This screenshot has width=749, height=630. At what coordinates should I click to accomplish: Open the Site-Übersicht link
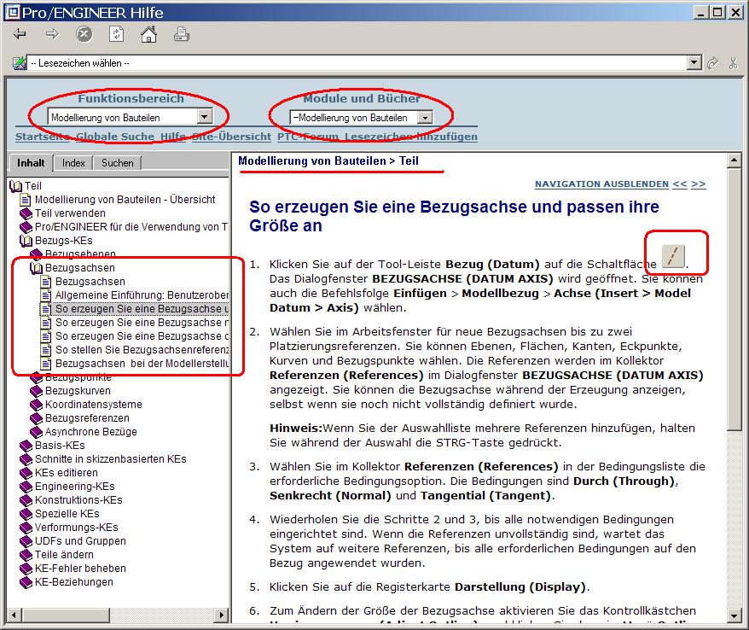click(x=231, y=137)
